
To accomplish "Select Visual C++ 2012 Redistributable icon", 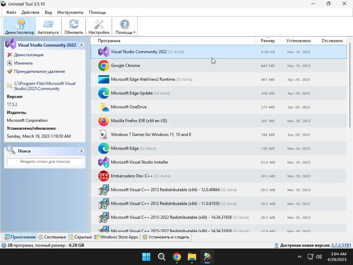I will [103, 204].
